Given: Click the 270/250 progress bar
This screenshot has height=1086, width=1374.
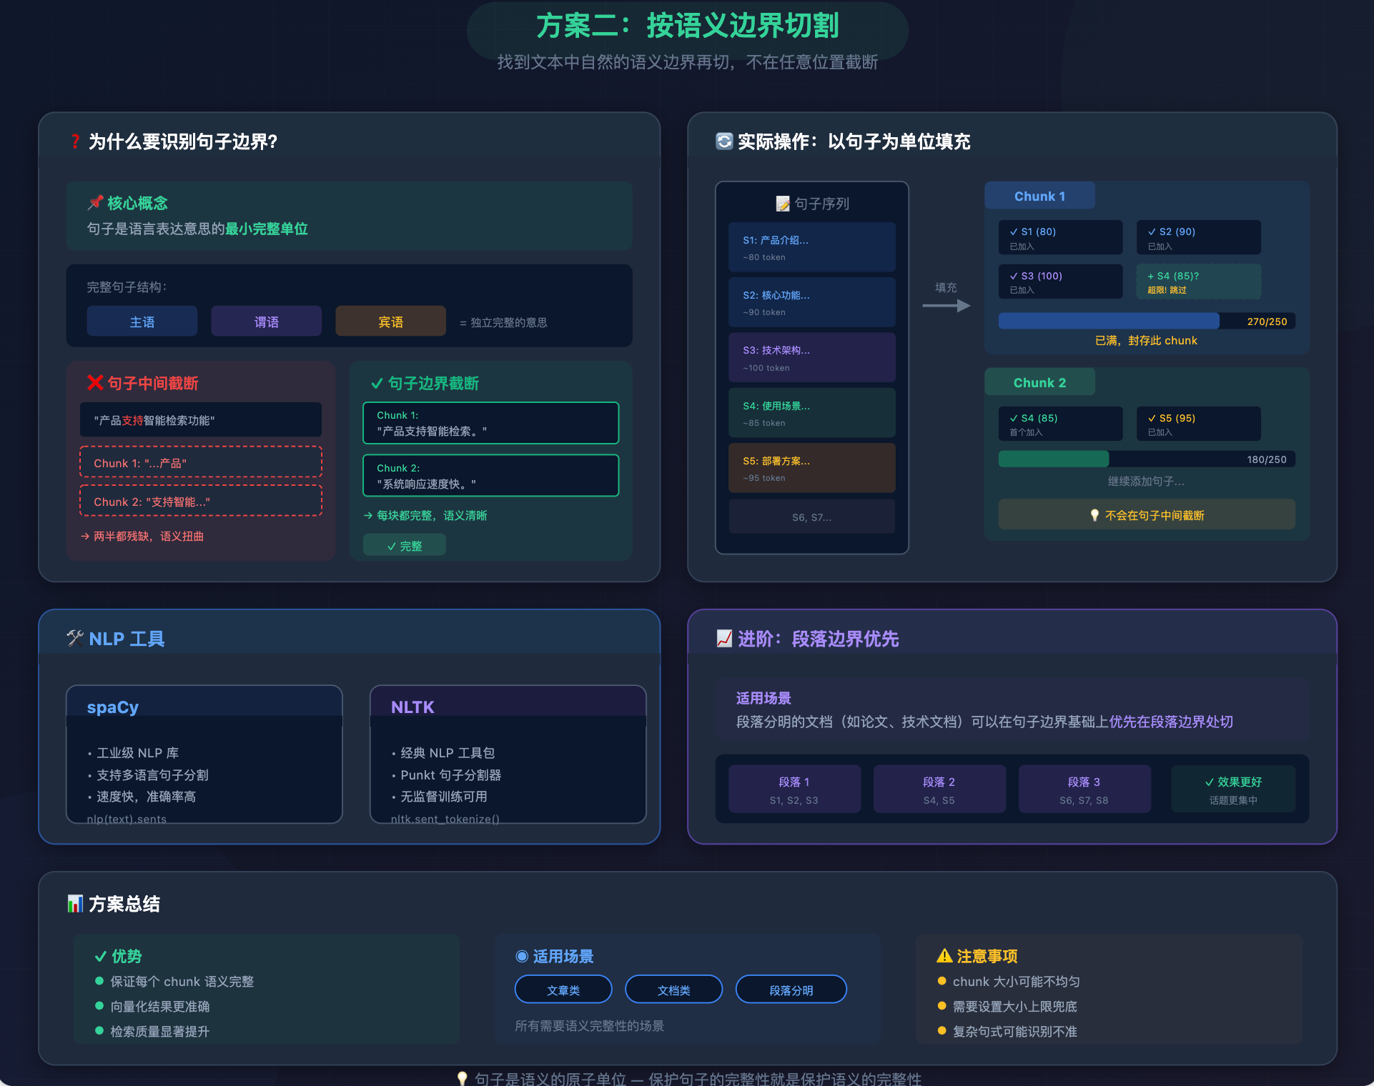Looking at the screenshot, I should point(1146,322).
